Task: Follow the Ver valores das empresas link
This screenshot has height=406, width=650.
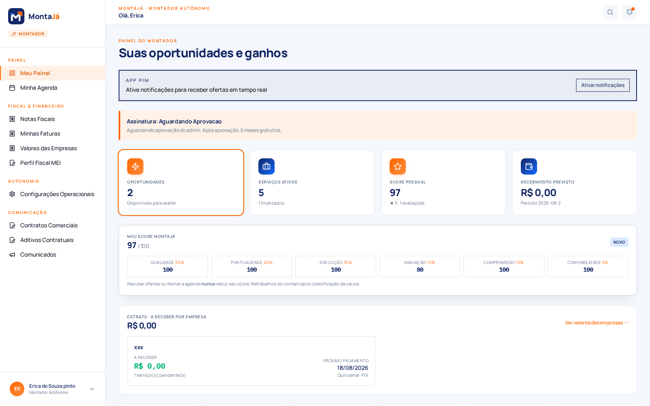Action: click(x=597, y=323)
